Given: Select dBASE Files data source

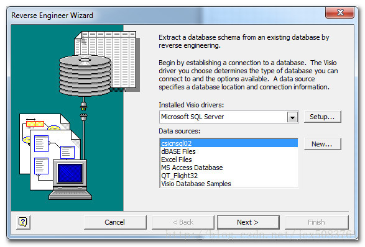Looking at the screenshot, I should tap(229, 151).
